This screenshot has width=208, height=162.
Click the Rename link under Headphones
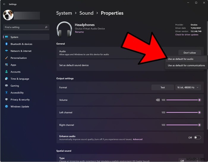pyautogui.click(x=79, y=32)
